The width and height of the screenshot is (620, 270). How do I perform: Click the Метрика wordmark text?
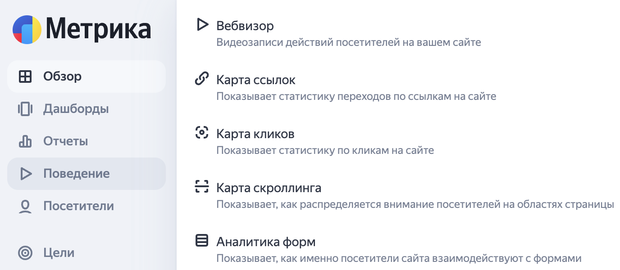pos(98,29)
